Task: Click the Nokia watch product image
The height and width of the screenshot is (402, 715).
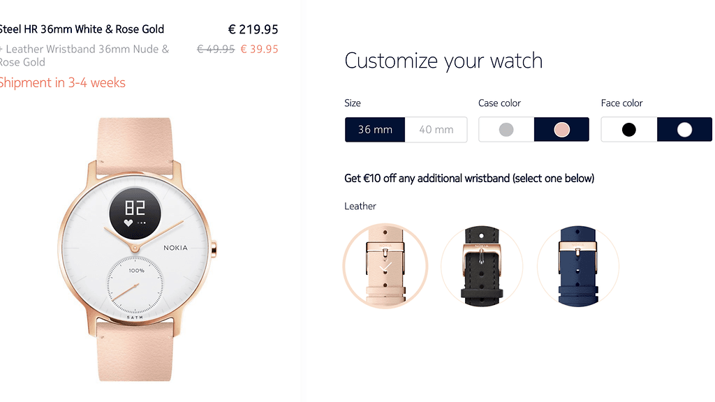Action: pos(135,249)
